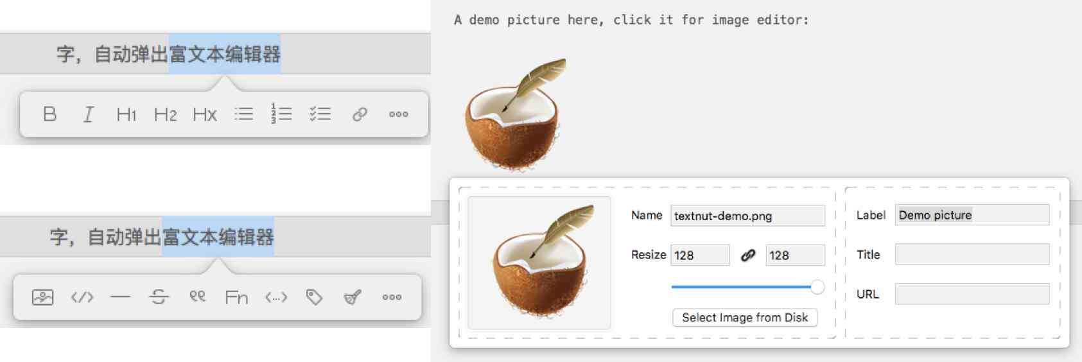Image resolution: width=1082 pixels, height=362 pixels.
Task: Edit the Name field textnut-demo.png
Action: coord(747,216)
